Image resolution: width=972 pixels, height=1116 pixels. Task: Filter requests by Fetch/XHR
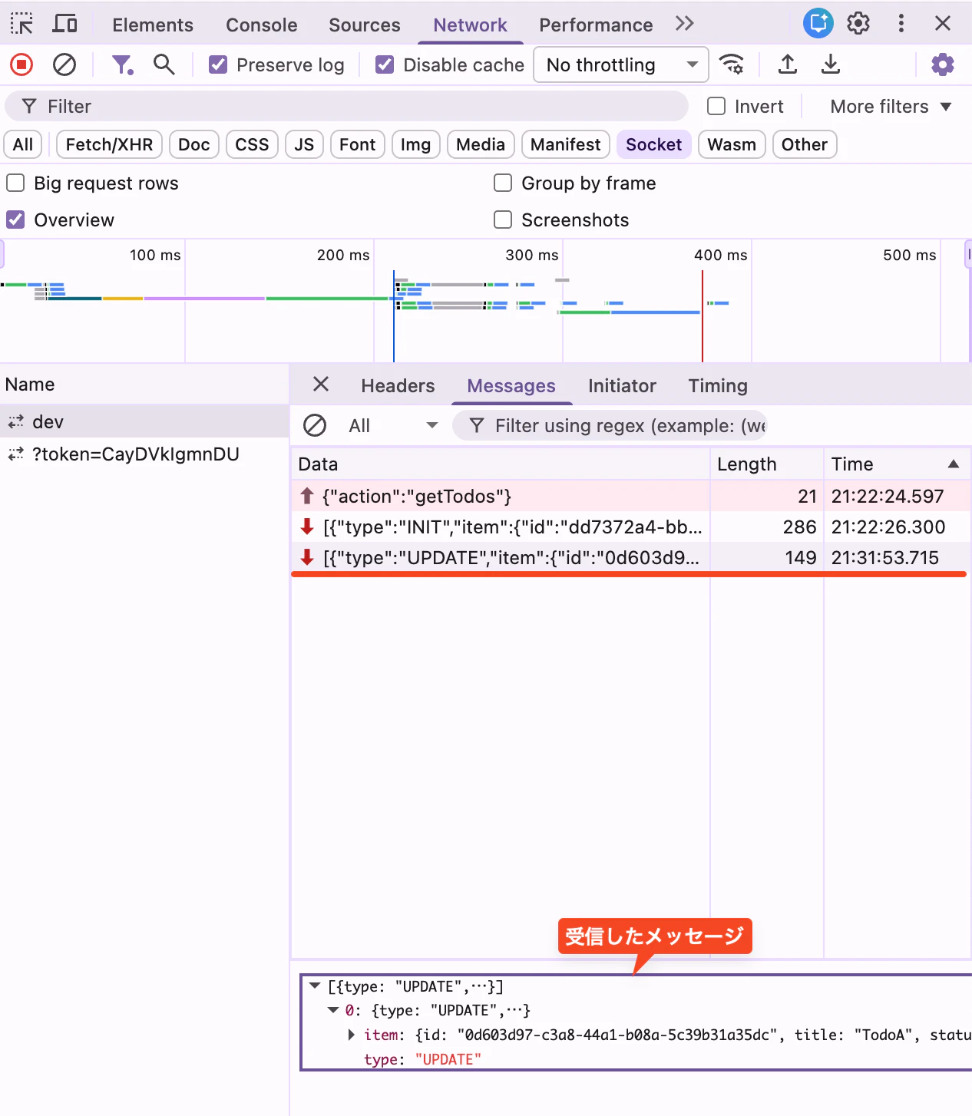pos(109,144)
